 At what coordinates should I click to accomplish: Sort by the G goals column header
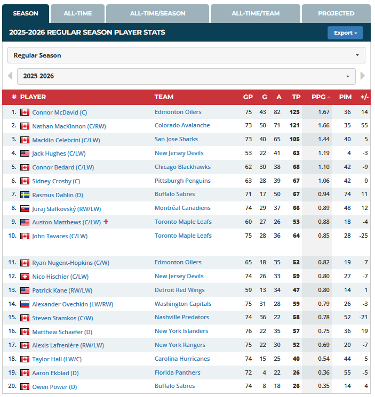tap(265, 97)
